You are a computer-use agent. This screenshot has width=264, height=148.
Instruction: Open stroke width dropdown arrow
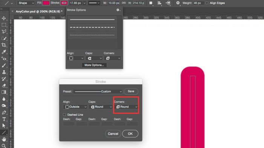pyautogui.click(x=84, y=3)
